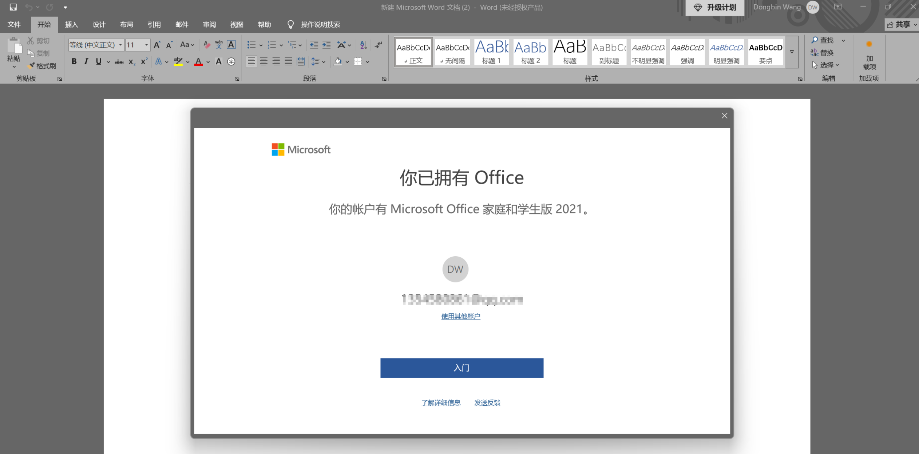The width and height of the screenshot is (919, 454).
Task: Click the Center alignment icon
Action: [264, 61]
